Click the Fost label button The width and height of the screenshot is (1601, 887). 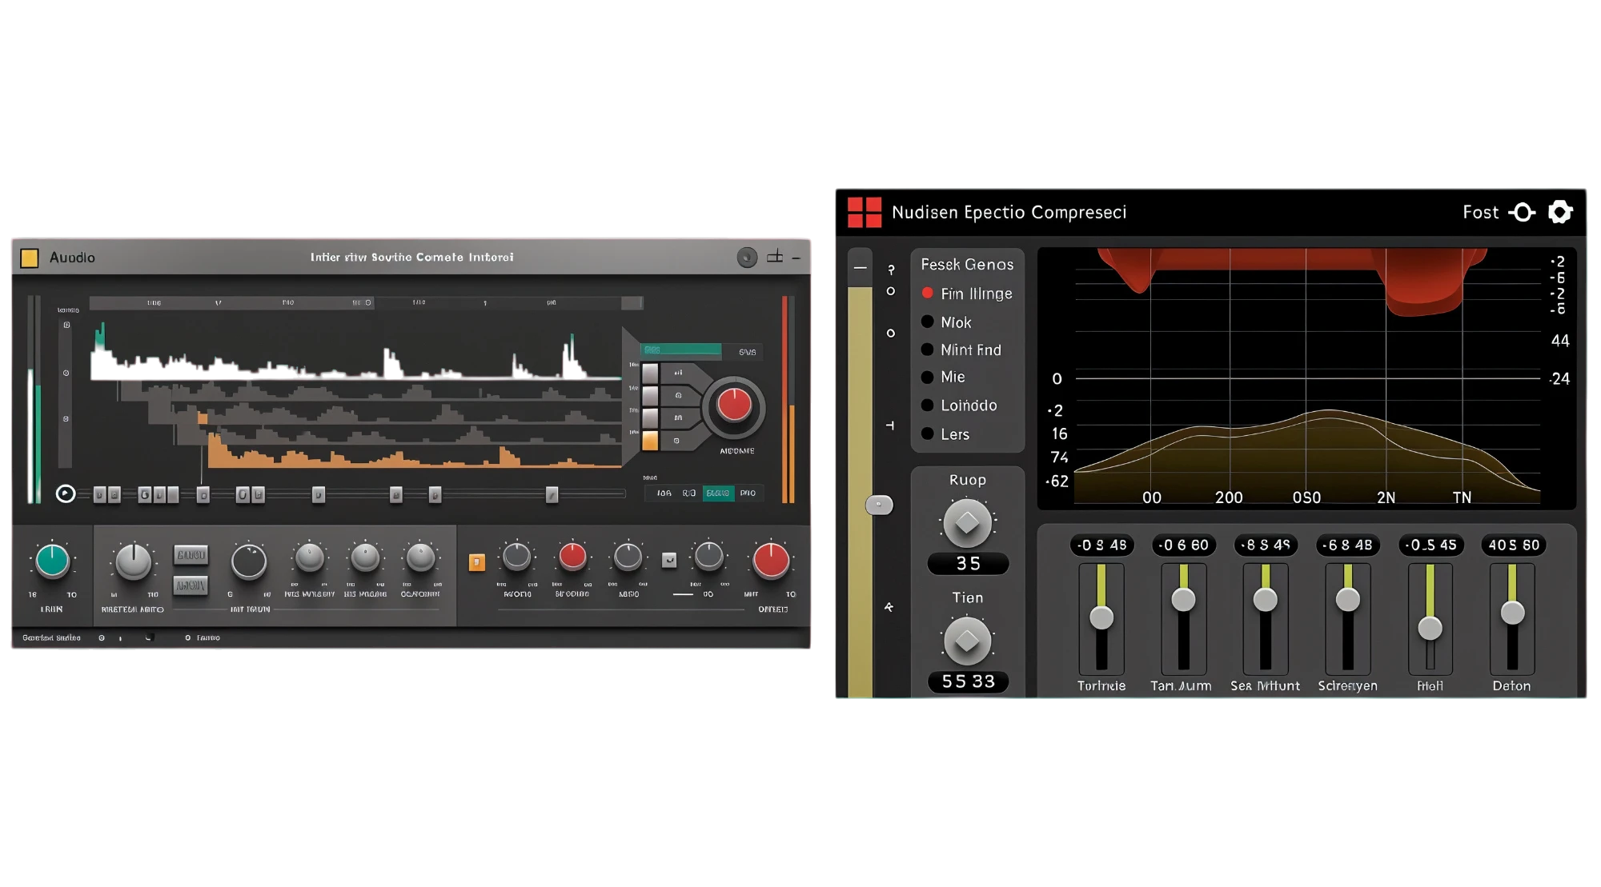1480,212
